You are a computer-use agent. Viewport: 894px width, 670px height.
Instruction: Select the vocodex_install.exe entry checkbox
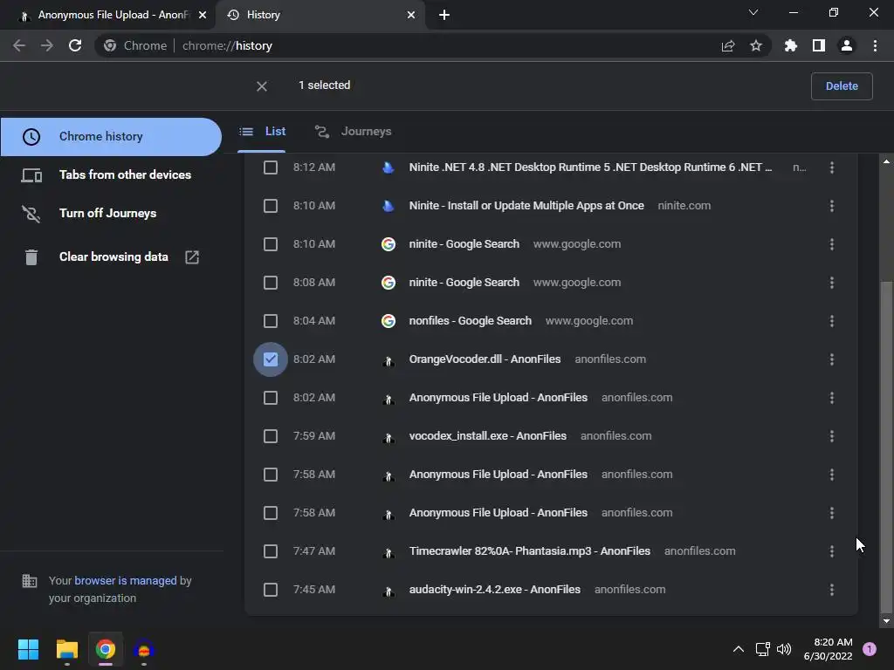(271, 436)
